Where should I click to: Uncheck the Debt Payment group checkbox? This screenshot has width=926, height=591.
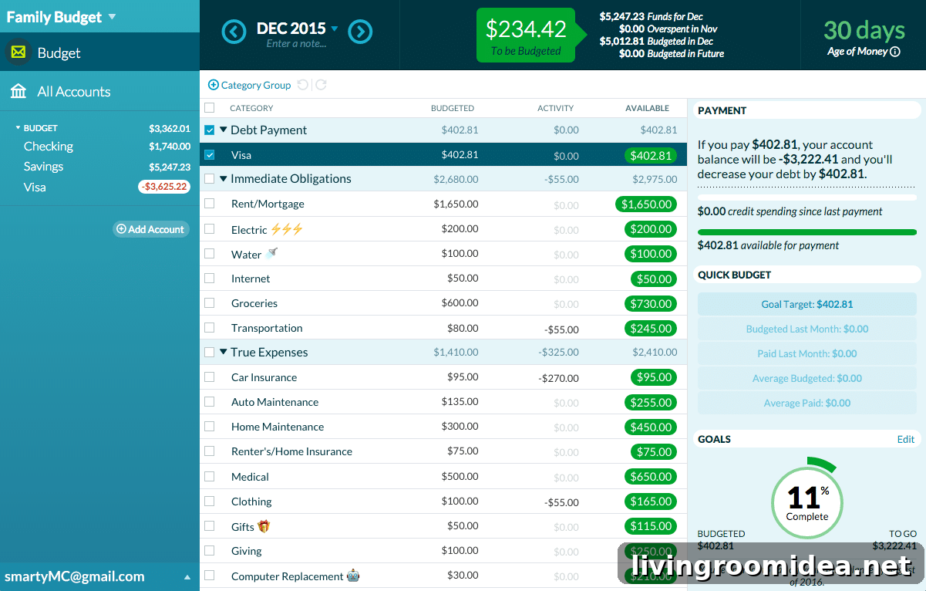pyautogui.click(x=210, y=130)
